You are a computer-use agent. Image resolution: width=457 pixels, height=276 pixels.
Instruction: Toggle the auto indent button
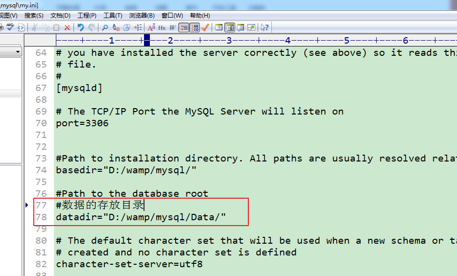184,27
